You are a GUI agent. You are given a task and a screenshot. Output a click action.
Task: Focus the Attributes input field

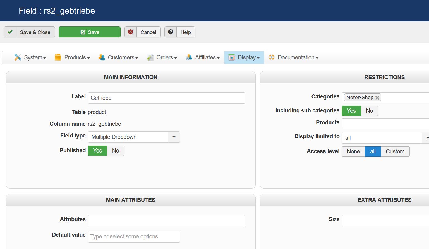166,221
